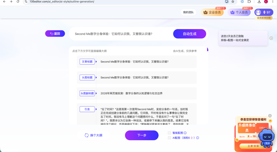The width and height of the screenshot is (277, 152).
Task: Enable the 智能配图 checkbox
Action: click(x=170, y=133)
